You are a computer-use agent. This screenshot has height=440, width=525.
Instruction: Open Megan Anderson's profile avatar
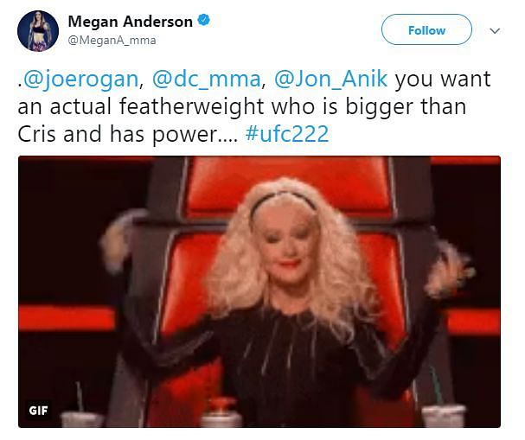(38, 31)
